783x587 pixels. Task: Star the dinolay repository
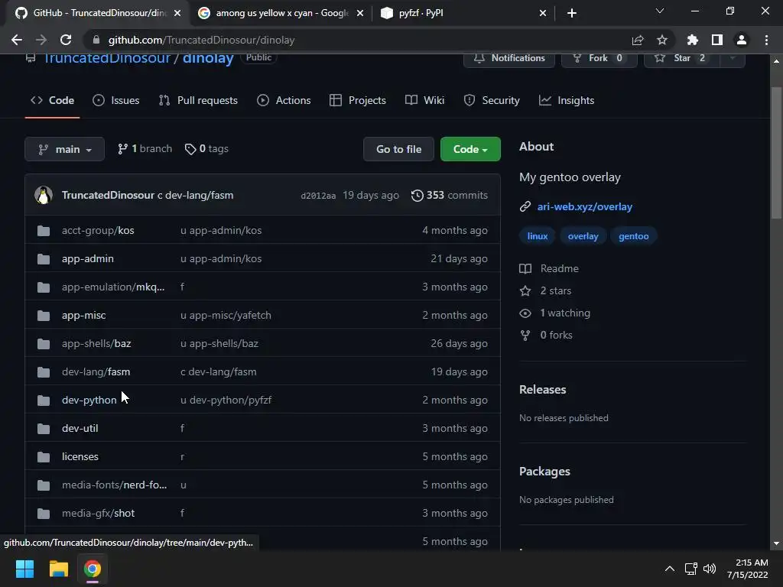(x=682, y=58)
